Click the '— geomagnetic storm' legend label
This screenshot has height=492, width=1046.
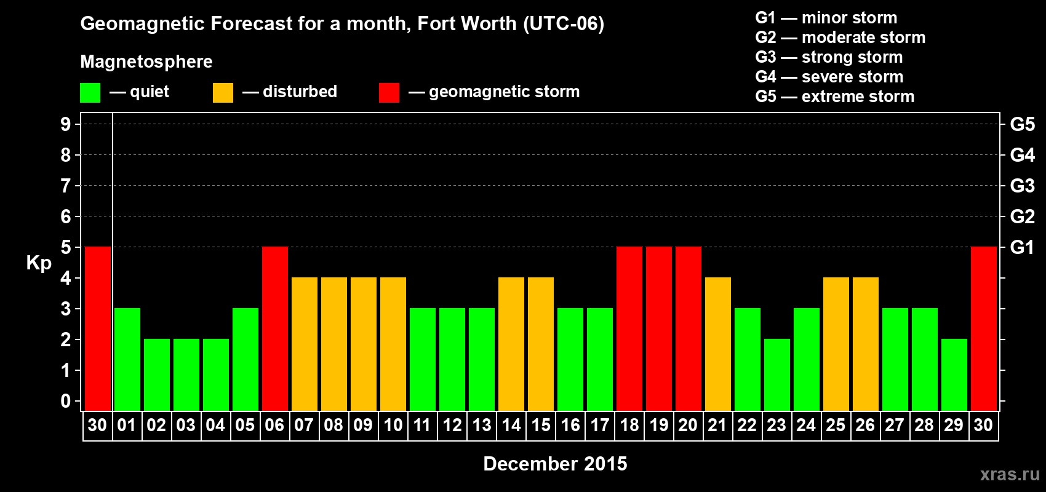(494, 92)
